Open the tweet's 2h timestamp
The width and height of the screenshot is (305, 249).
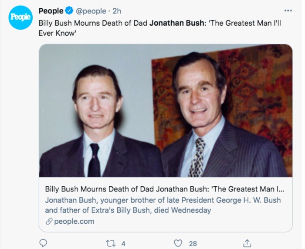[117, 10]
